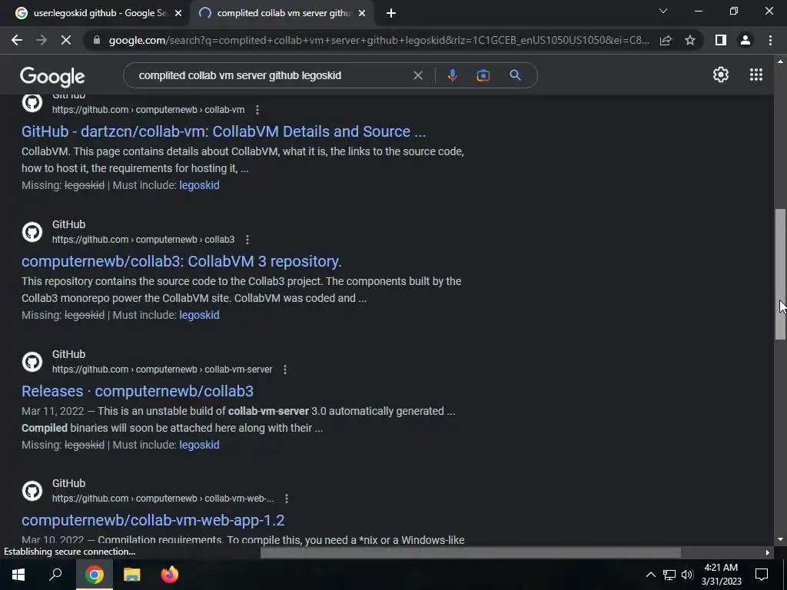Open 'GitHub - dartzcn/collab-vm' result
The width and height of the screenshot is (787, 590).
click(x=224, y=131)
